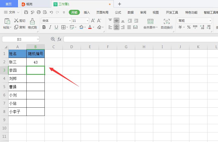Image resolution: width=218 pixels, height=142 pixels.
Task: Switch to the 审阅 ribbon tab
Action: click(143, 12)
